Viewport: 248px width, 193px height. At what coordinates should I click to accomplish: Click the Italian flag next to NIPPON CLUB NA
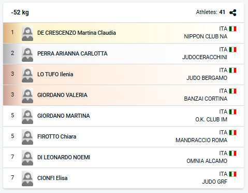click(x=232, y=29)
